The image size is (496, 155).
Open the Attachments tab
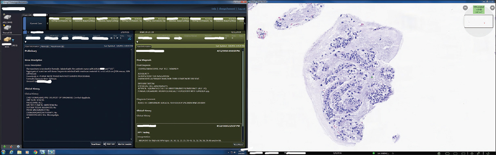click(x=57, y=46)
